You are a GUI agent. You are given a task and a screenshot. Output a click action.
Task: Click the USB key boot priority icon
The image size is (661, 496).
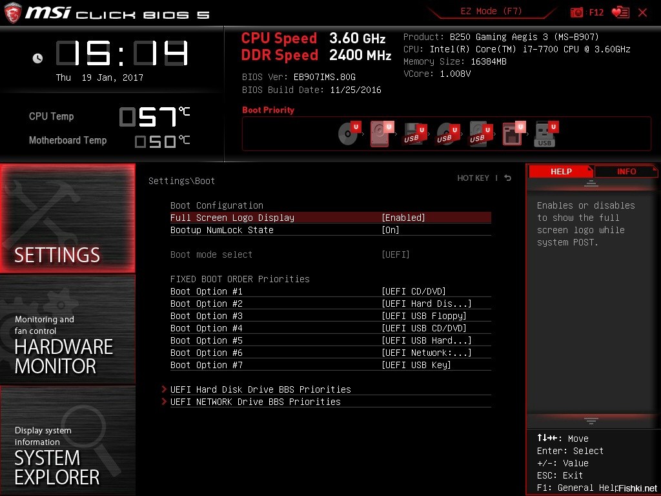click(x=545, y=134)
